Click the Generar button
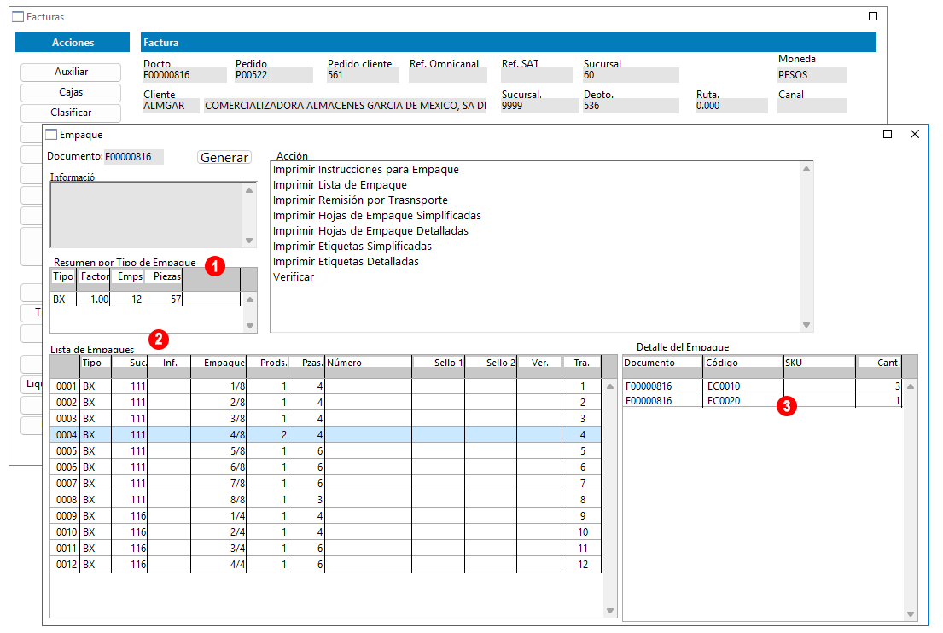Image resolution: width=943 pixels, height=633 pixels. coord(224,157)
